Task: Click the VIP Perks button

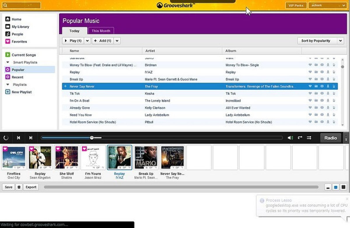Action: 296,5
